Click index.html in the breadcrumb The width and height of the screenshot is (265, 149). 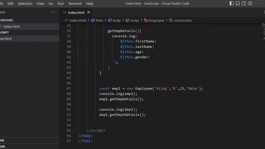click(x=78, y=20)
